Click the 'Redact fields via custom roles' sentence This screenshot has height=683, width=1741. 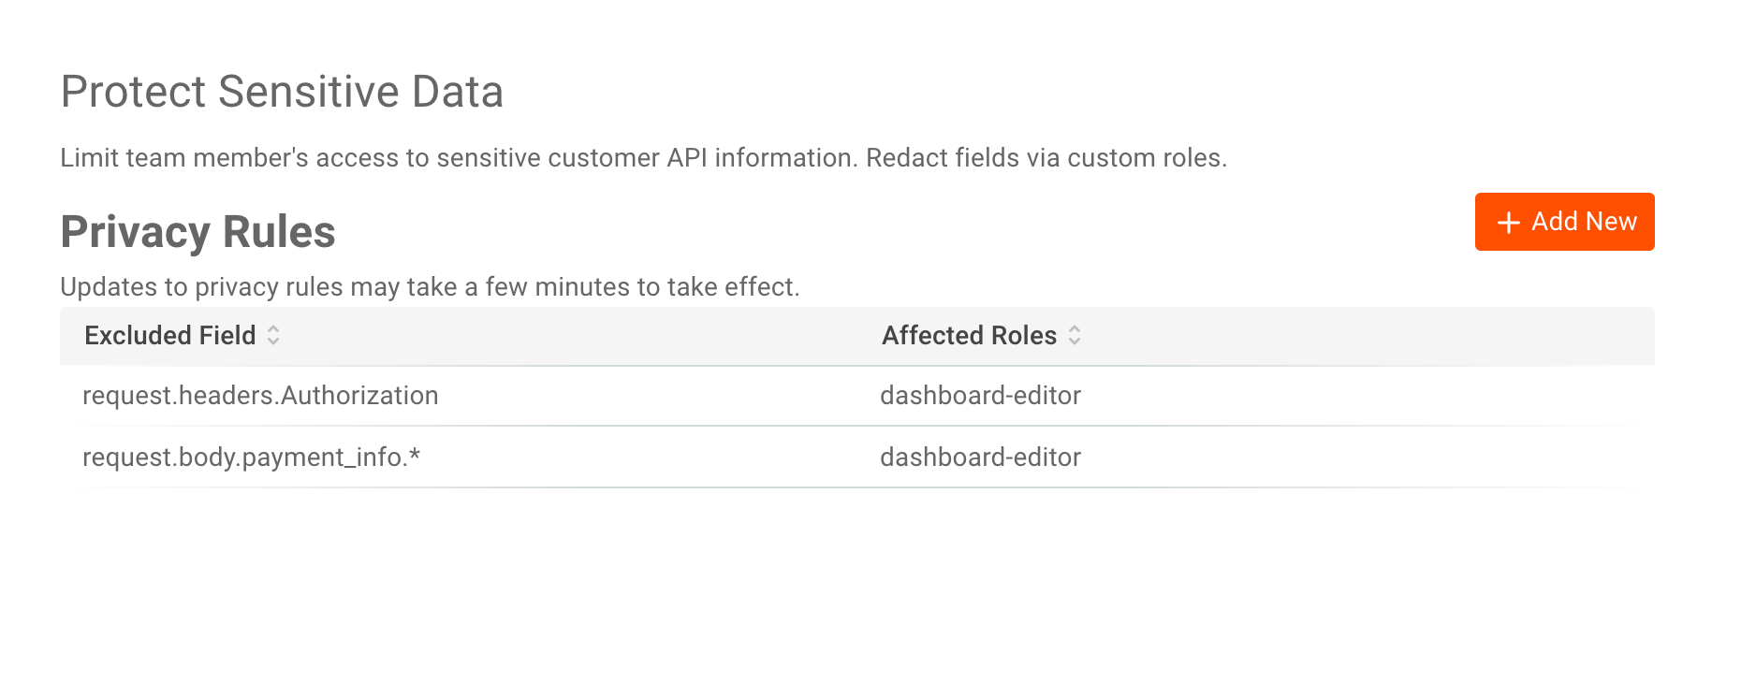click(x=1046, y=158)
